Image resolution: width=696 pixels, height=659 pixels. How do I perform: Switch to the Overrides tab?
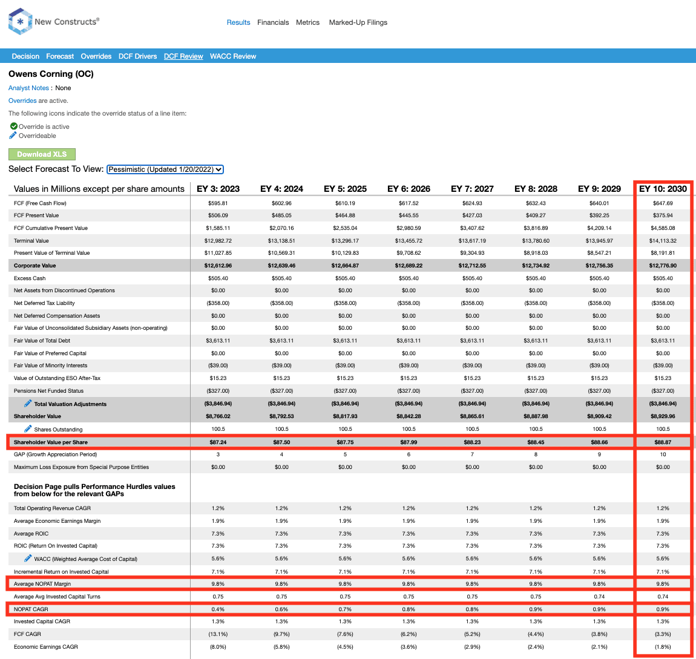click(96, 56)
